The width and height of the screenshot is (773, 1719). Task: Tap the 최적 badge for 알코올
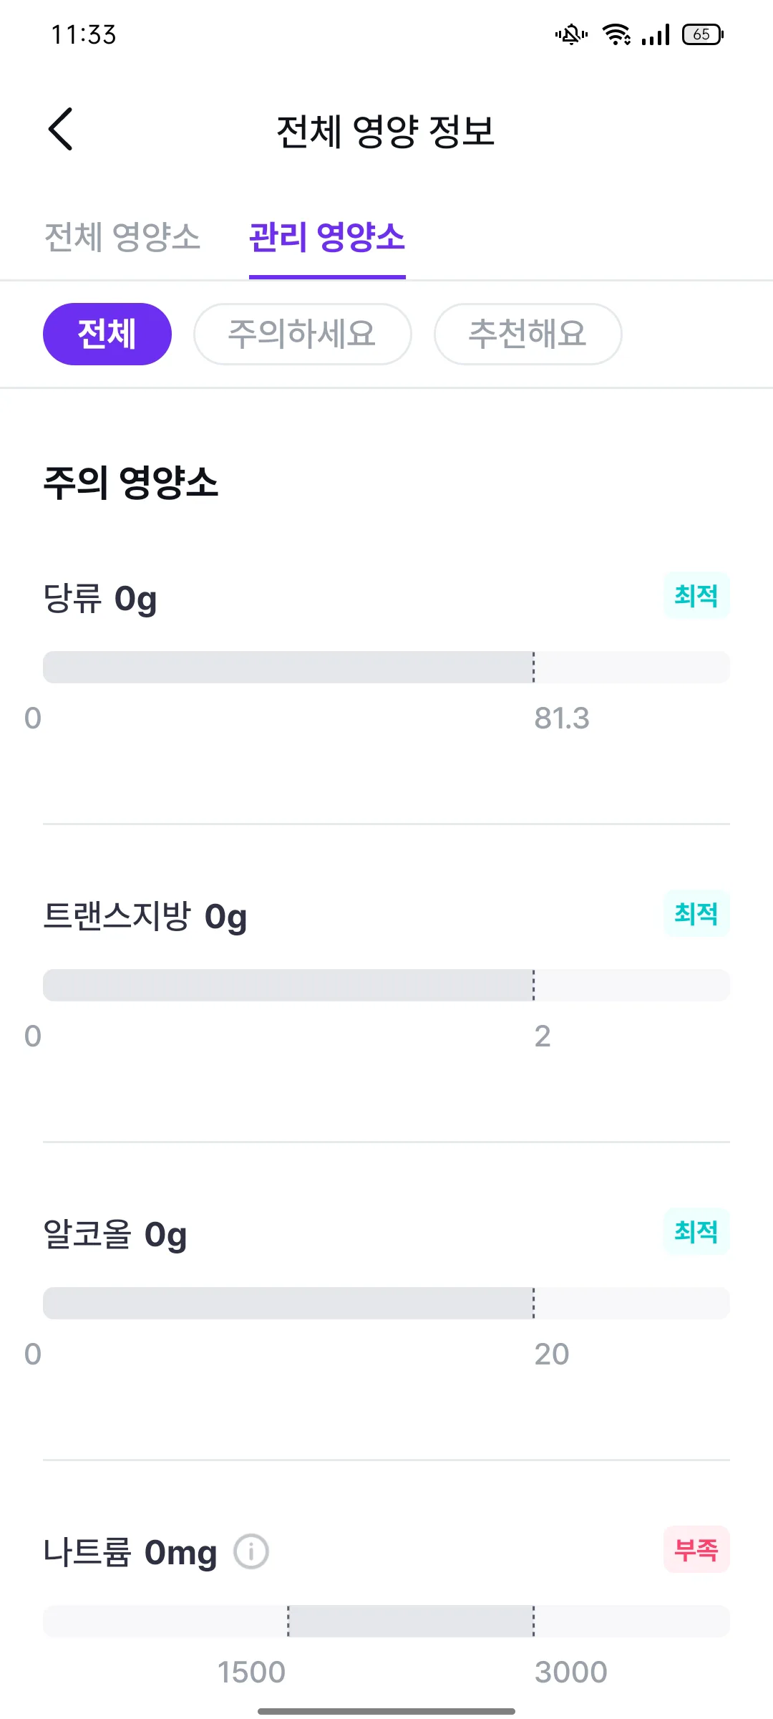(x=696, y=1231)
